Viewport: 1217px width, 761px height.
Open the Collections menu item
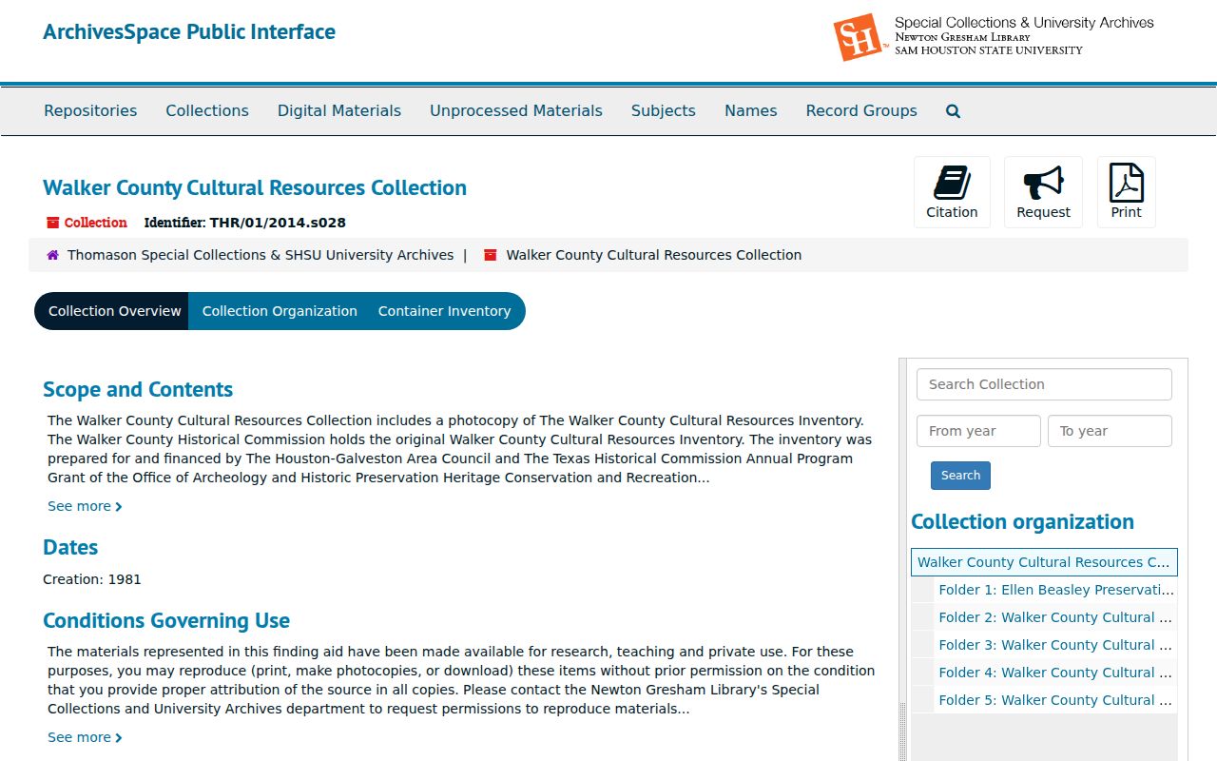(207, 111)
